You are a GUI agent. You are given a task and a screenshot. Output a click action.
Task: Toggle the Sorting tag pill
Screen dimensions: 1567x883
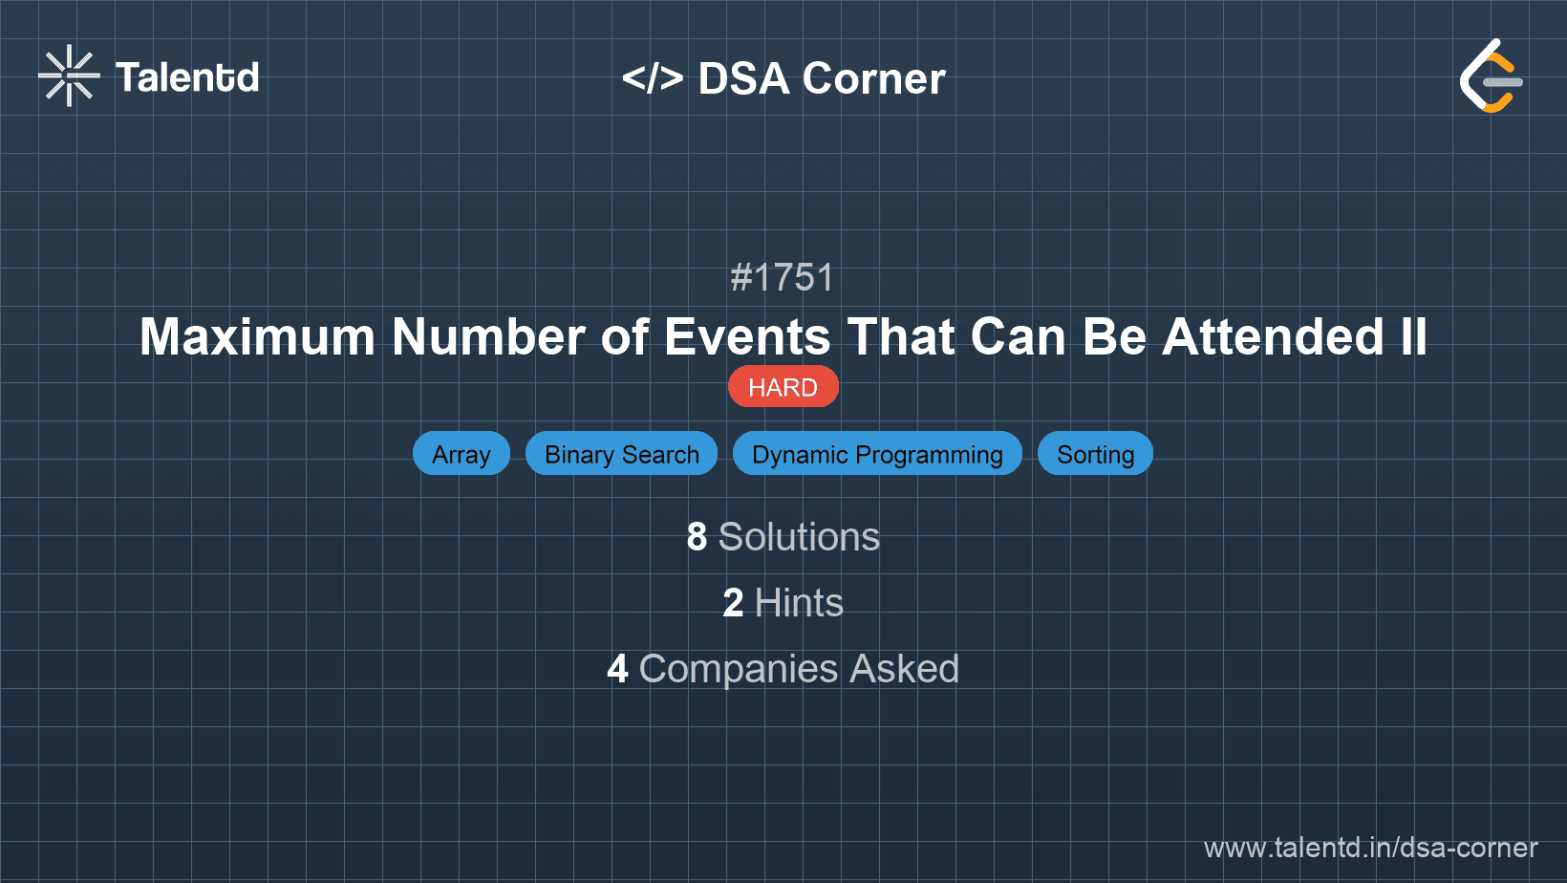[x=1094, y=453]
